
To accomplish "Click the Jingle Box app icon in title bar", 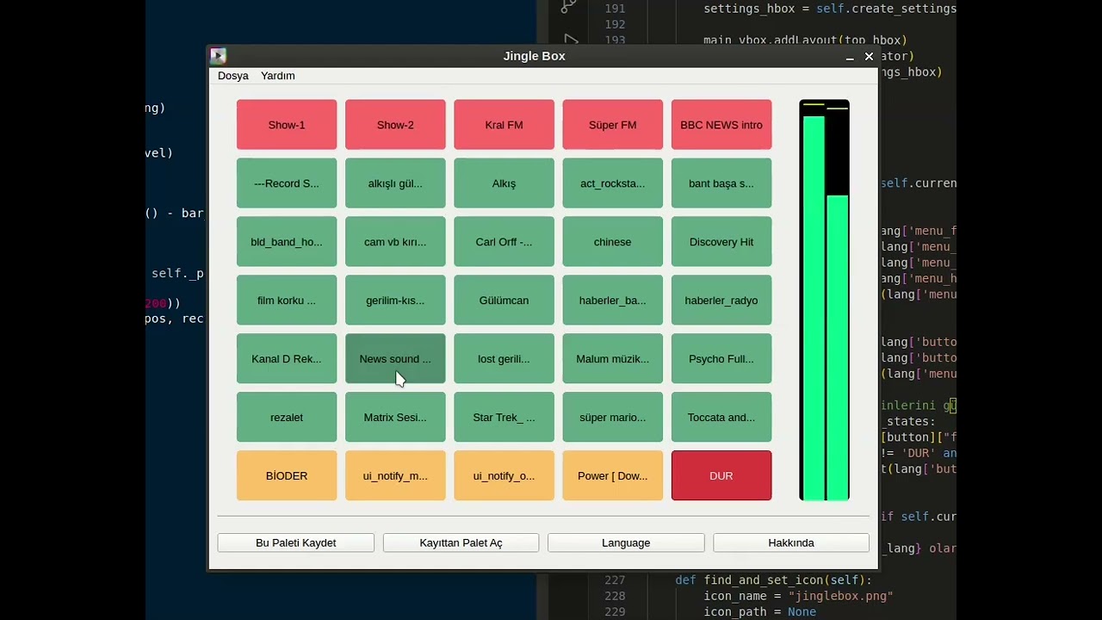I will point(218,56).
